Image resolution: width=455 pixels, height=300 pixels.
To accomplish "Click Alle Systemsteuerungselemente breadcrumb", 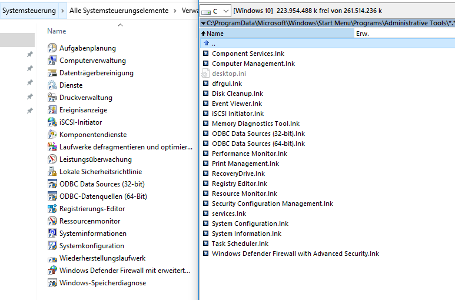I will point(119,11).
